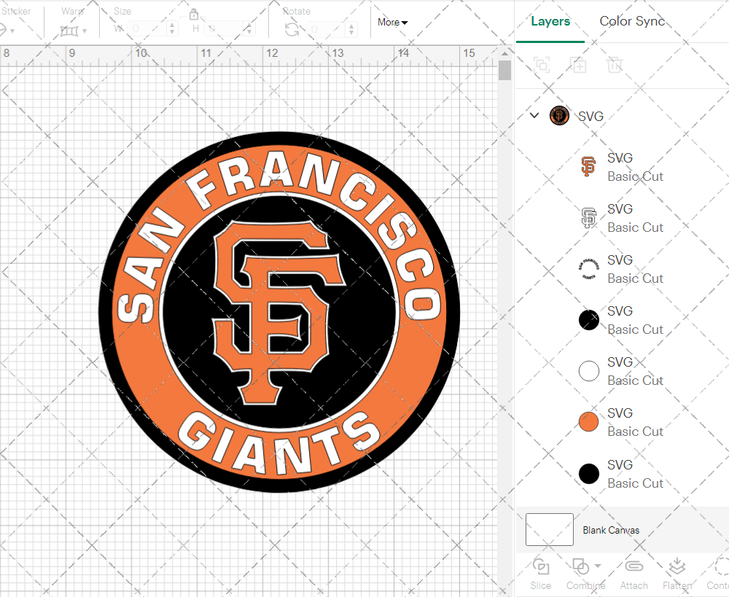Select the white outline SF monogram layer
The image size is (729, 597).
[x=588, y=218]
